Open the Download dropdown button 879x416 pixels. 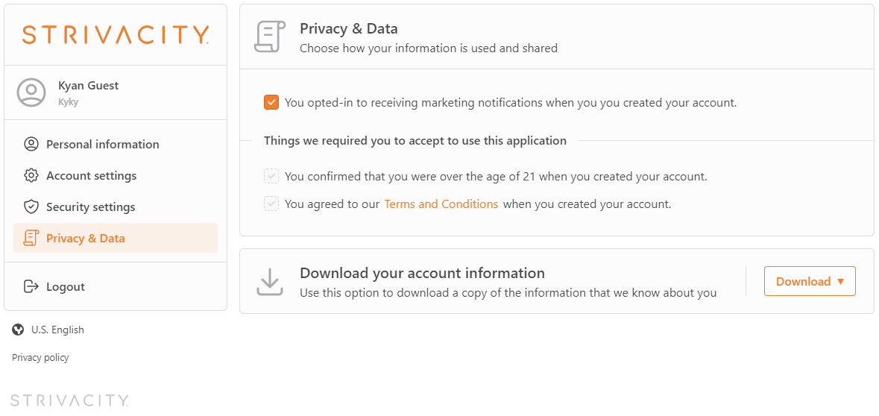pos(810,282)
